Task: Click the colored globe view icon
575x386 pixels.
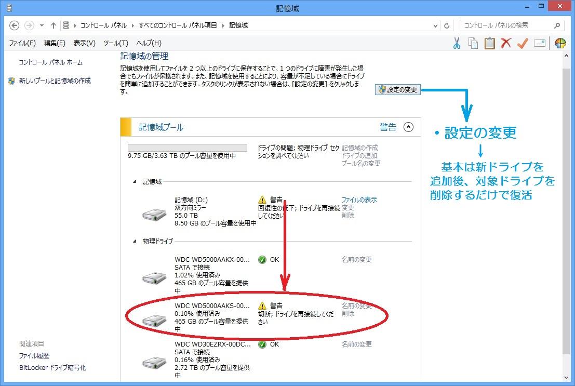Action: coord(560,43)
